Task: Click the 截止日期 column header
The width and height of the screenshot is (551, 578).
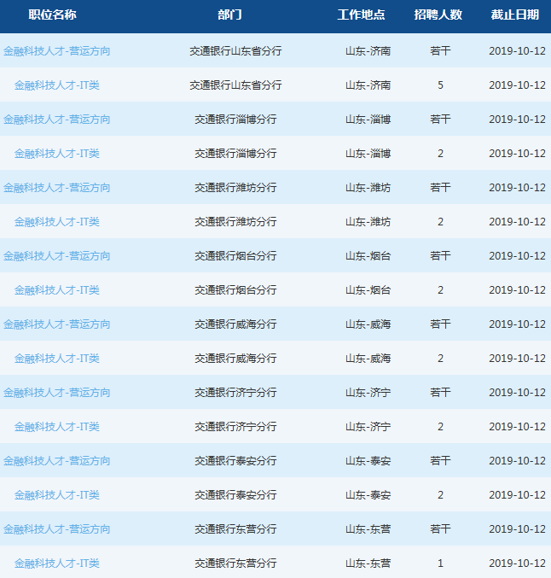Action: pyautogui.click(x=515, y=15)
